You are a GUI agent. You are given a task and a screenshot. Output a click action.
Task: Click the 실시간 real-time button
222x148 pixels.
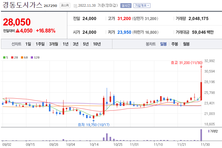tap(126, 5)
